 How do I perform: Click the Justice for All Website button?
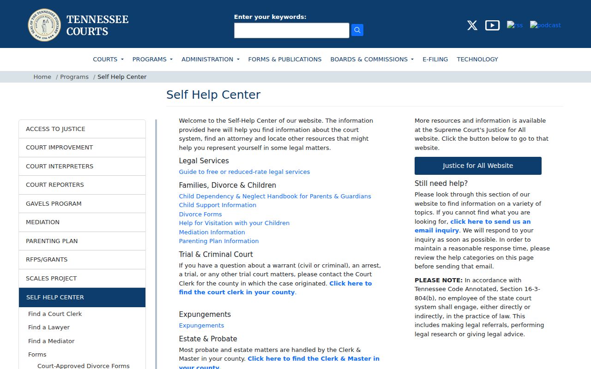478,166
